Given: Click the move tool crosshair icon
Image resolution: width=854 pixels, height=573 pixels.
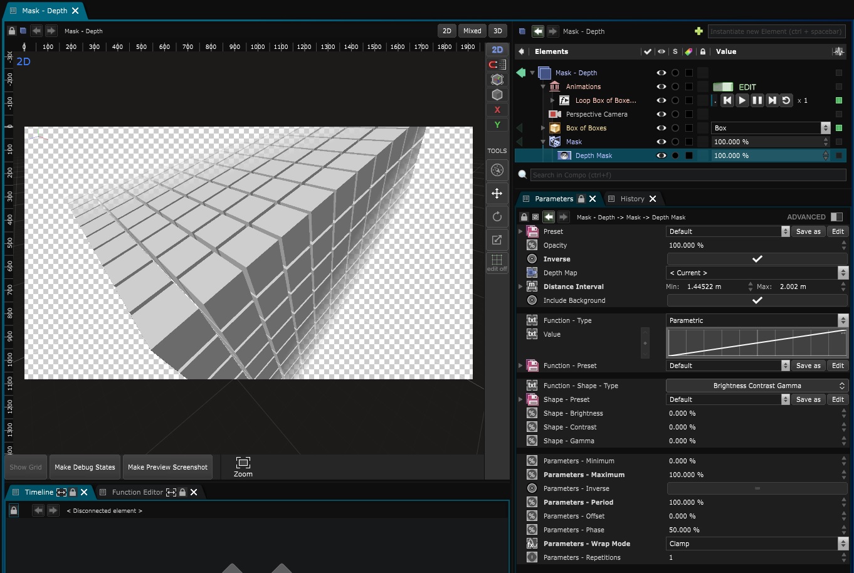Looking at the screenshot, I should click(497, 194).
